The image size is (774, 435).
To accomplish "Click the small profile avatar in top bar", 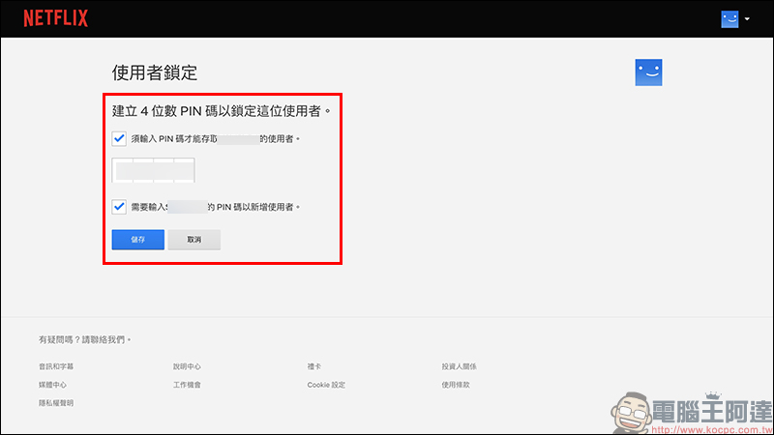I will 729,19.
